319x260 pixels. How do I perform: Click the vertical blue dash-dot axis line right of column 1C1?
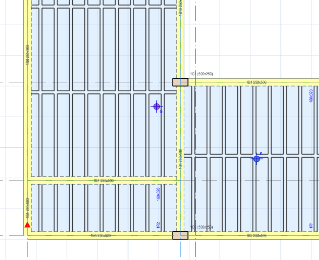[x=196, y=130]
